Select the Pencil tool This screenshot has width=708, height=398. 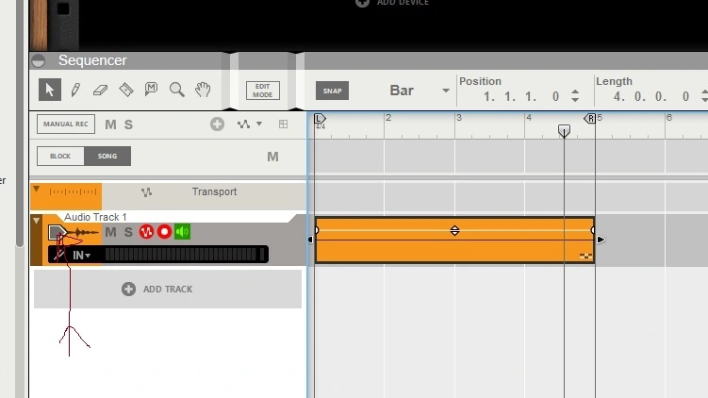point(75,90)
